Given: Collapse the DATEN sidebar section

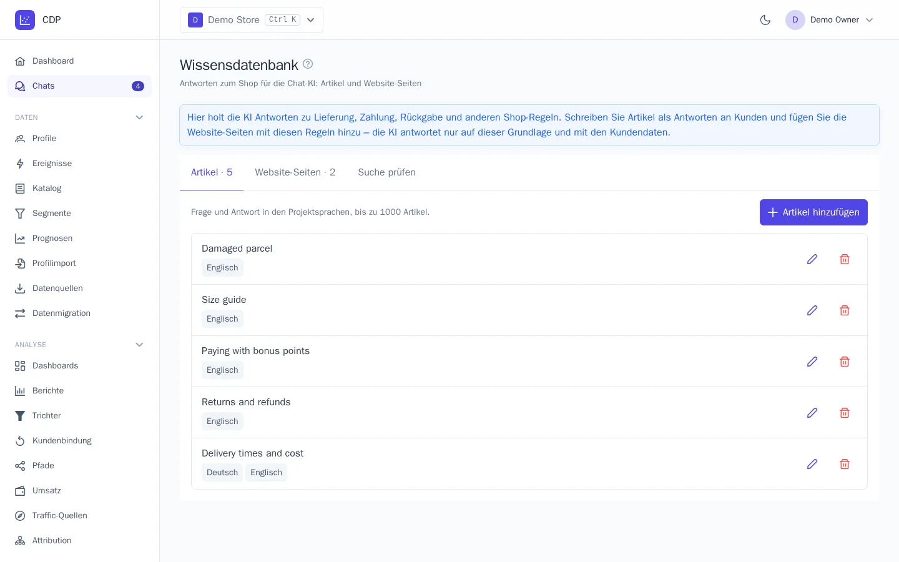Looking at the screenshot, I should [x=139, y=117].
